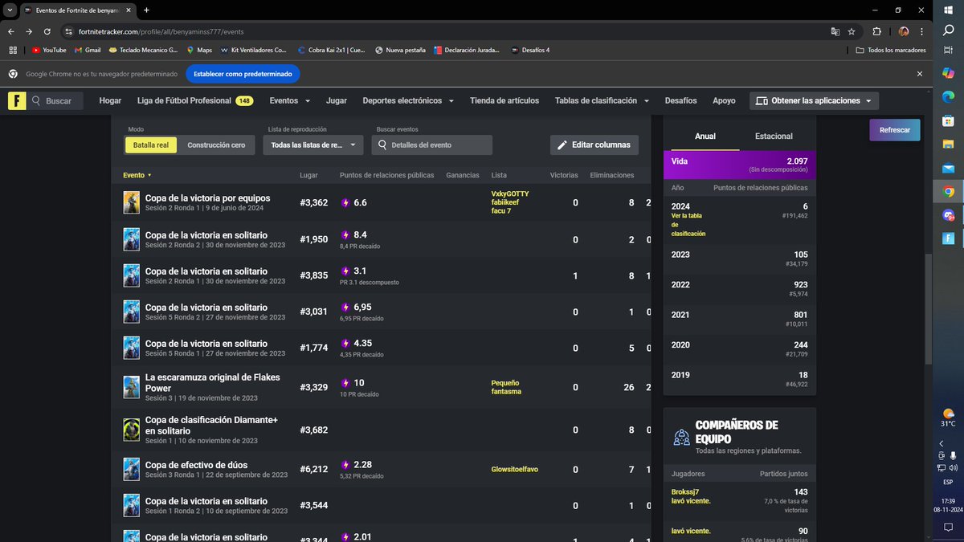Screen dimensions: 964x542
Task: Open the Hogar nav item
Action: (x=110, y=101)
